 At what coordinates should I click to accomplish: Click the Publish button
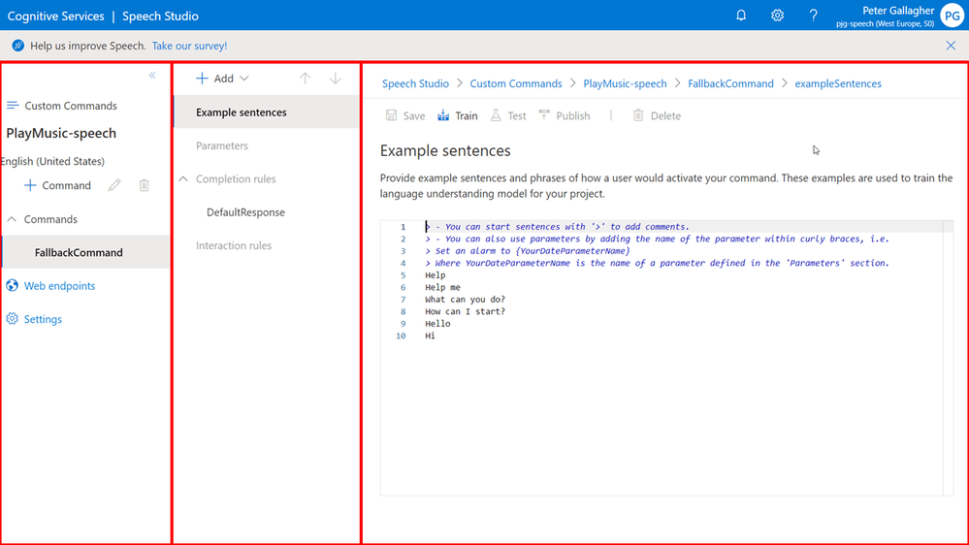565,115
